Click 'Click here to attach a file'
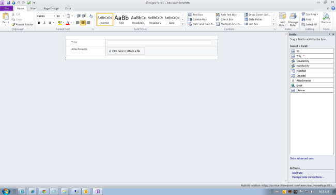 pyautogui.click(x=126, y=51)
